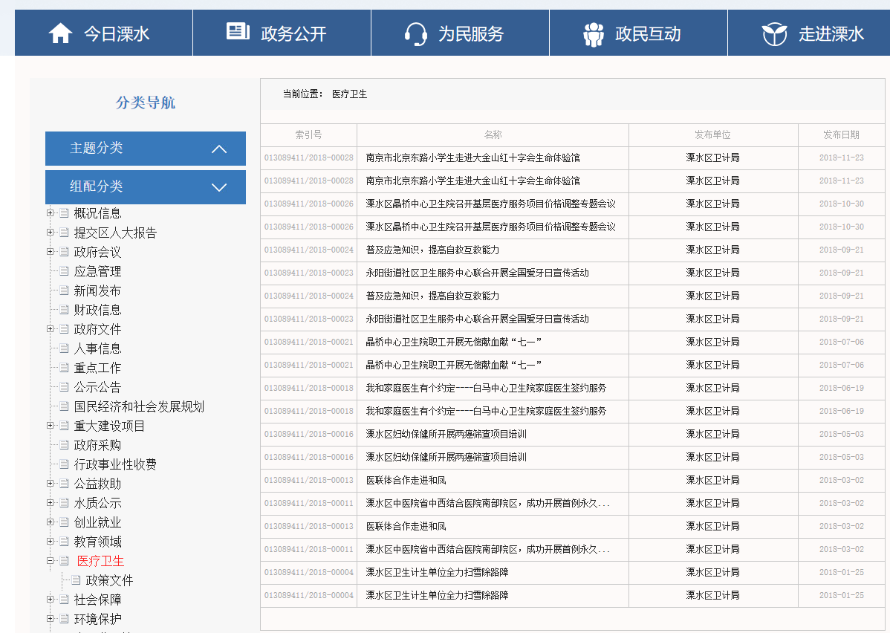Expand the 组配分类 section chevron
The width and height of the screenshot is (890, 633).
[219, 187]
